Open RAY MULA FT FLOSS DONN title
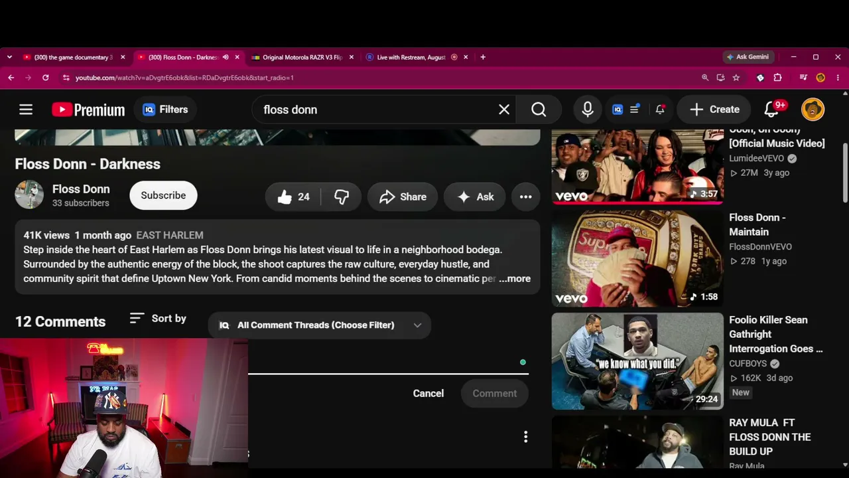Viewport: 849px width, 478px height. tap(770, 437)
